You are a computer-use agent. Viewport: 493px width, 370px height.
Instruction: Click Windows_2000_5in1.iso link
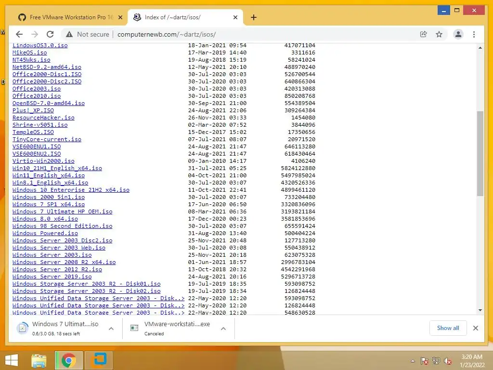pos(49,197)
